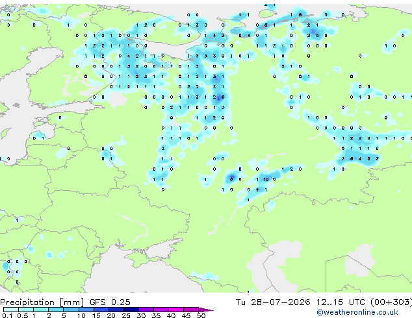Viewport: 412px width, 318px height.
Task: Select the 25–30 mm legend color swatch
Action: [x=131, y=310]
